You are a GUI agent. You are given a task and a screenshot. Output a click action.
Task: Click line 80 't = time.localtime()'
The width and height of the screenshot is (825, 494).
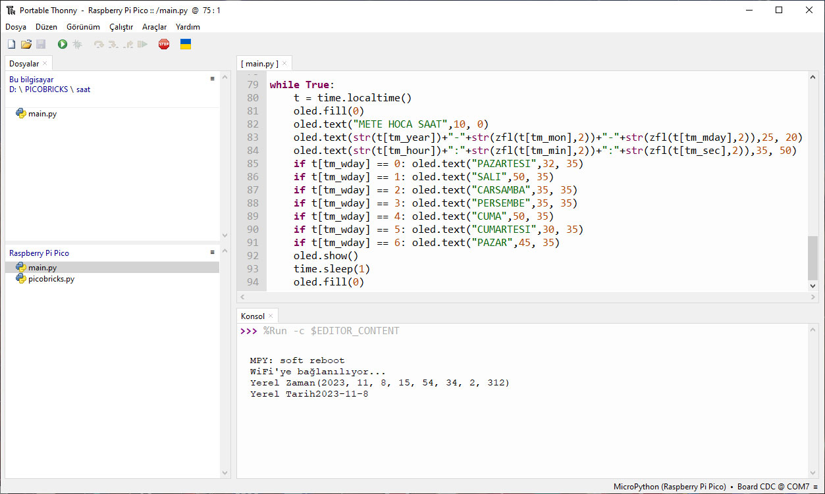click(353, 98)
